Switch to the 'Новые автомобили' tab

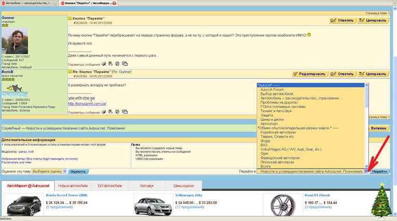pos(73,186)
